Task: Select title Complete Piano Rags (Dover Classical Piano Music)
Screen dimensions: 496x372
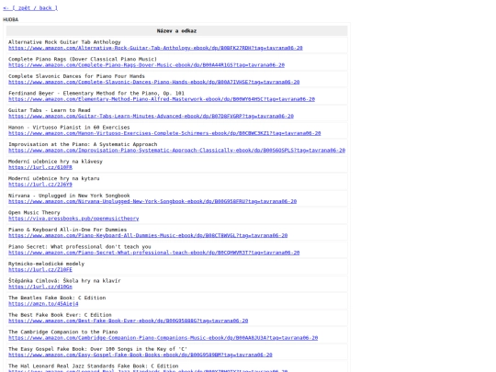Action: coord(83,59)
